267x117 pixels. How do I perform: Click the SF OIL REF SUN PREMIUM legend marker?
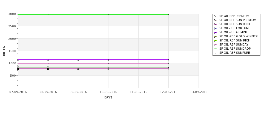(x=216, y=20)
